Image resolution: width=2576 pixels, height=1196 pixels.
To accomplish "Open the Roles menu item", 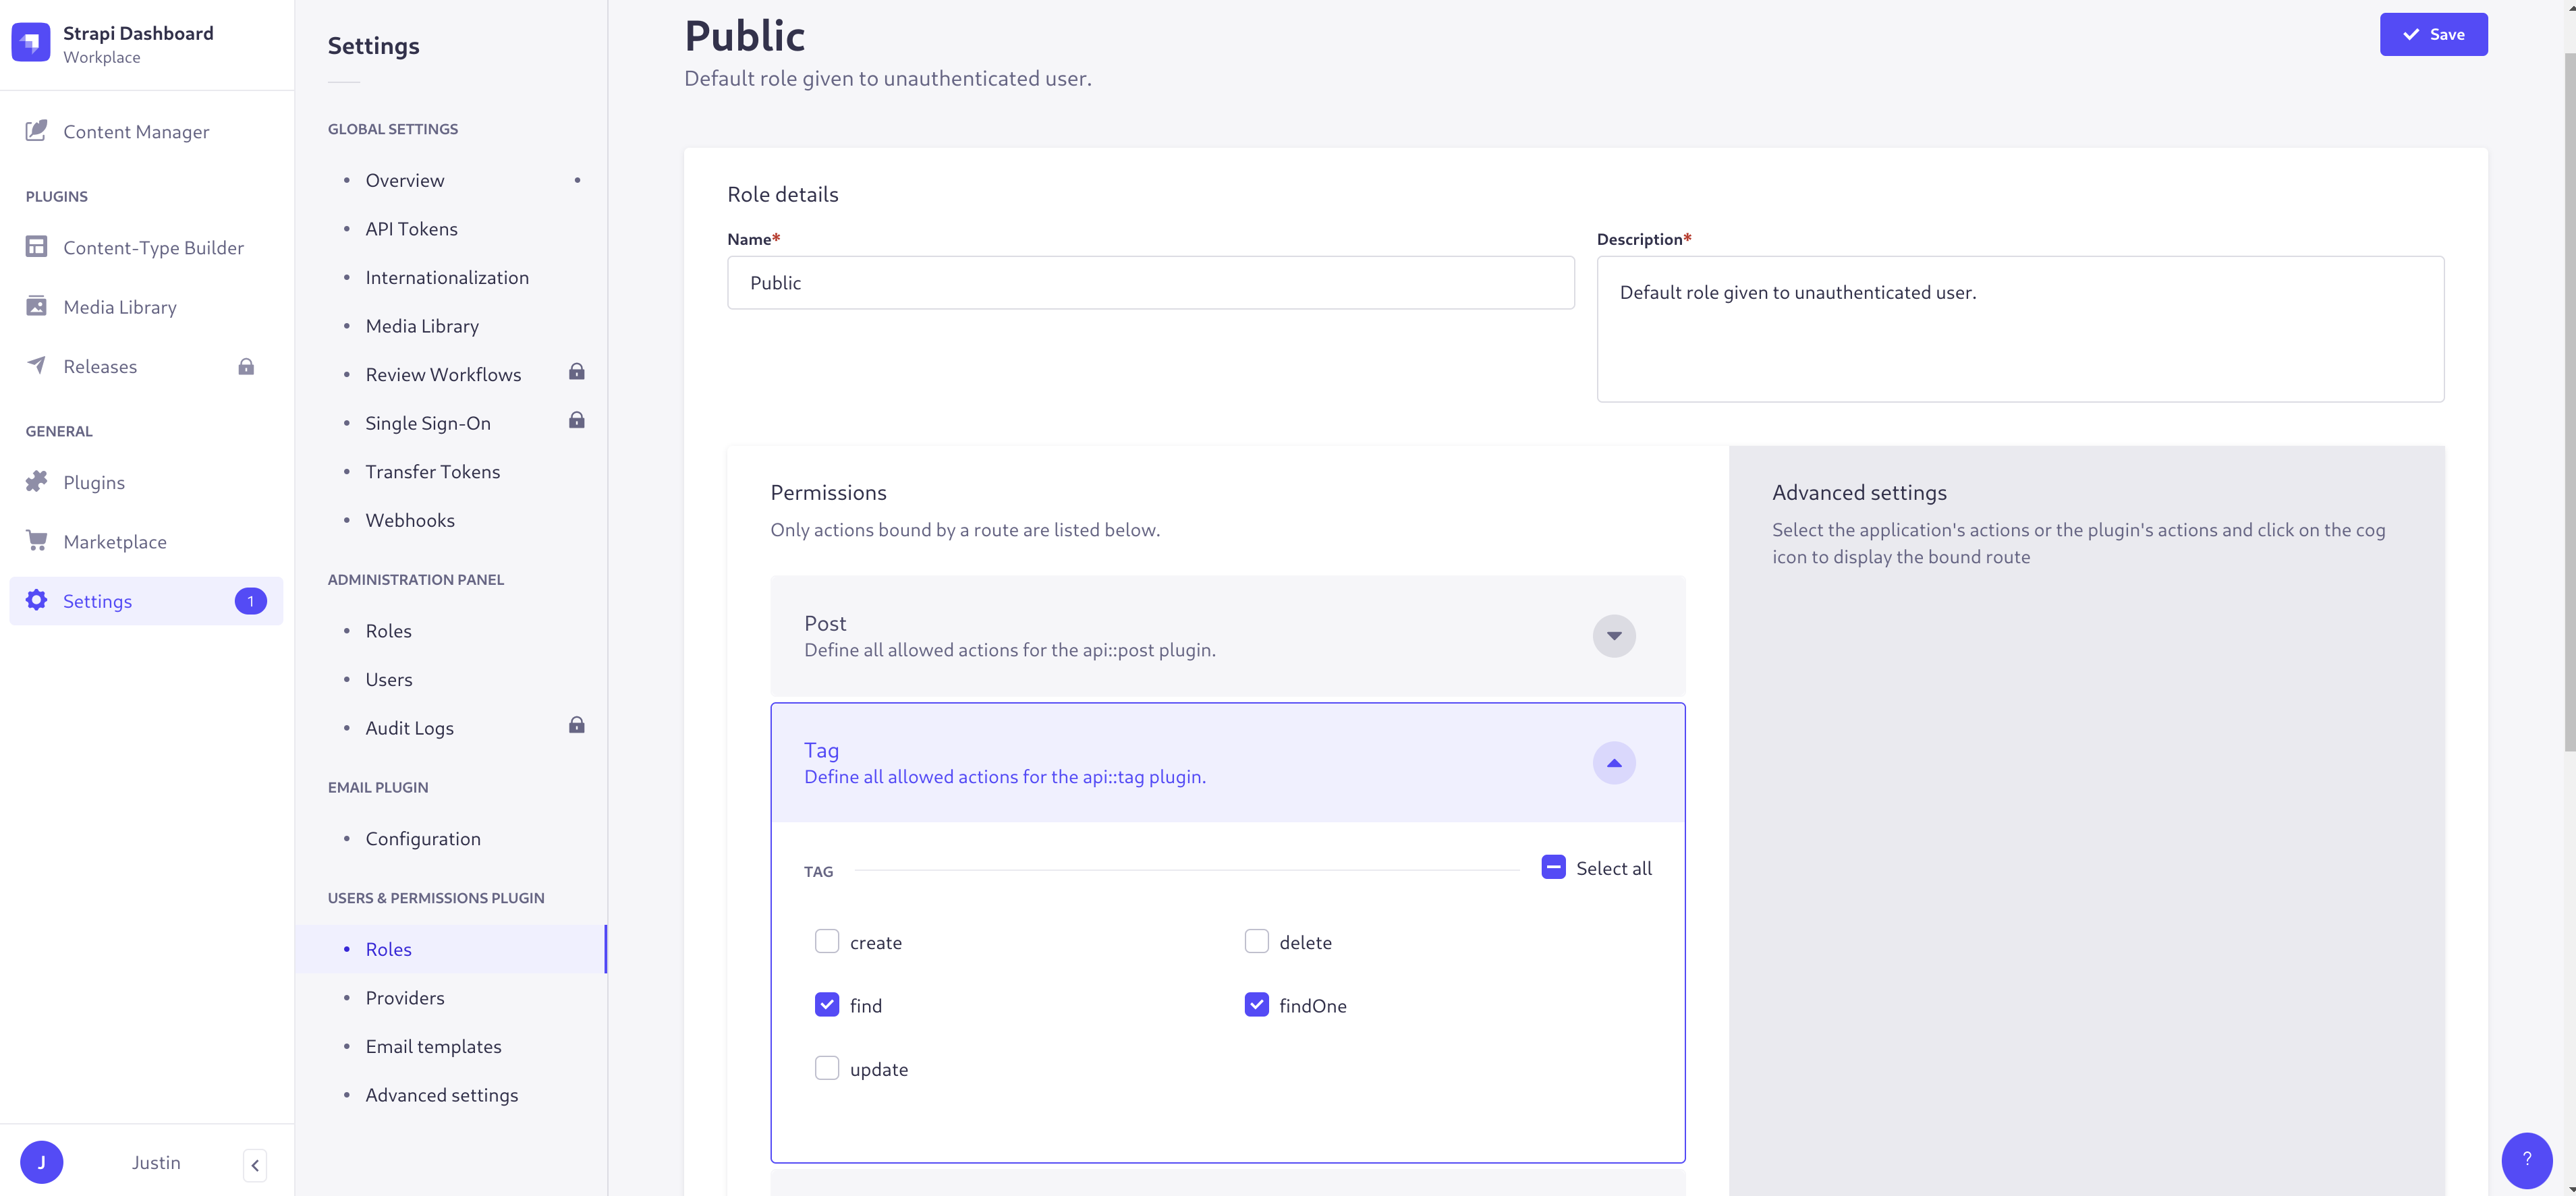I will coord(388,948).
